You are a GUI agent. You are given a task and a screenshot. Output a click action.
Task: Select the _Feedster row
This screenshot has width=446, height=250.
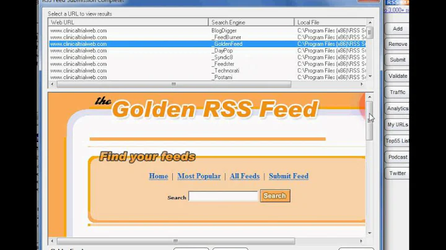coord(208,64)
